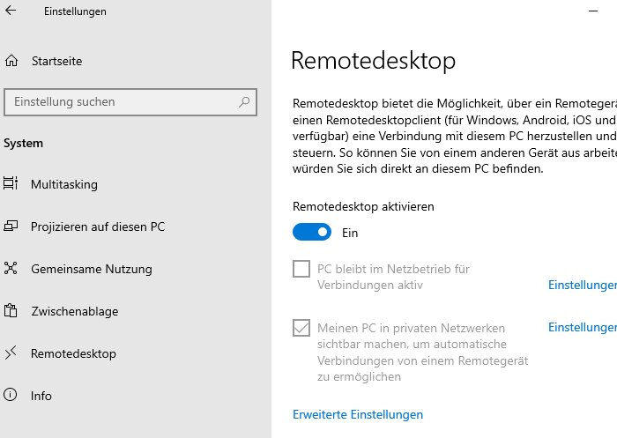Minimize the Einstellungen window
This screenshot has height=438, width=617.
point(593,11)
